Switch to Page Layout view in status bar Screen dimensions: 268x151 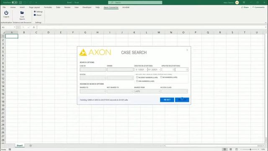(231, 149)
